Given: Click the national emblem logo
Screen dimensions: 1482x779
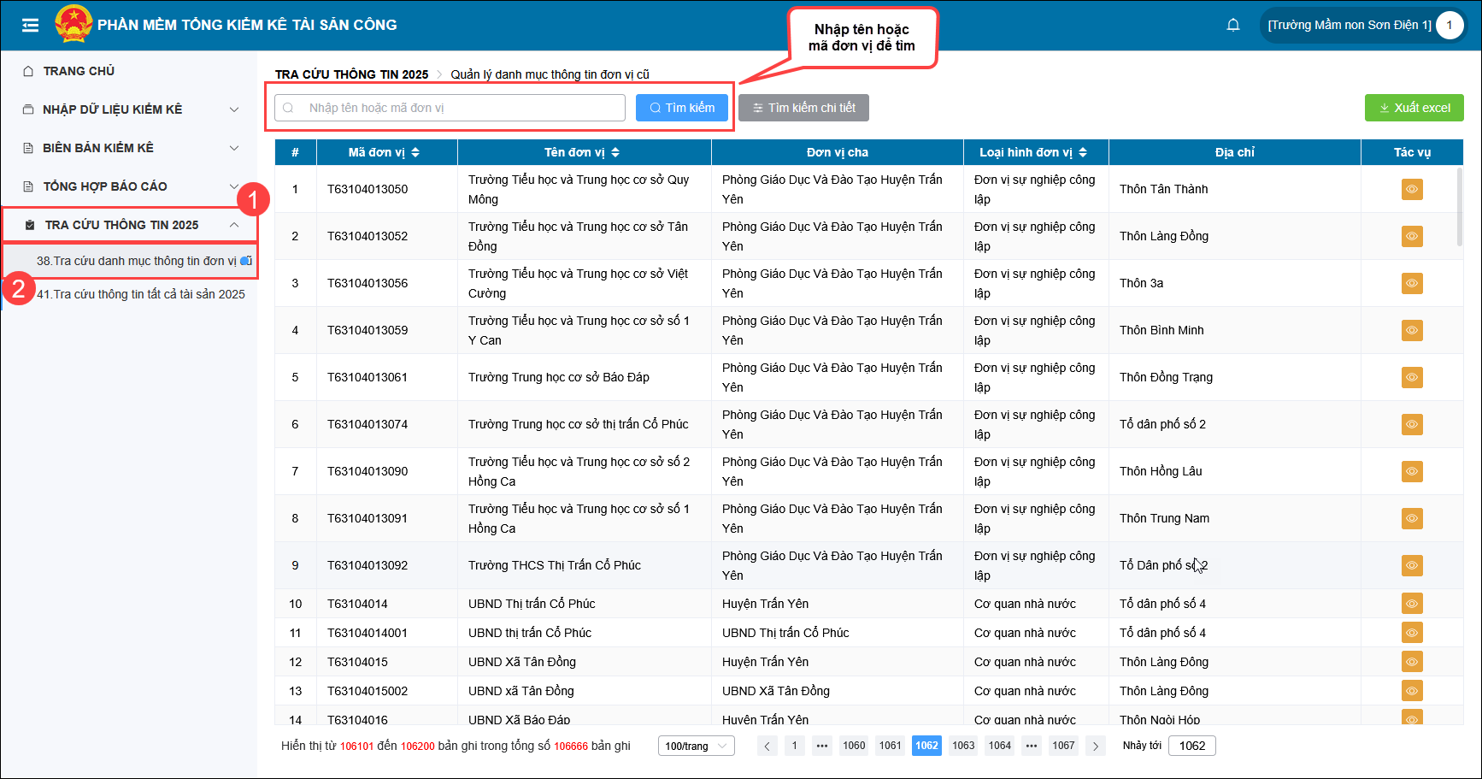Looking at the screenshot, I should pos(74,24).
